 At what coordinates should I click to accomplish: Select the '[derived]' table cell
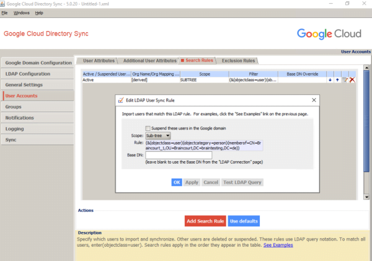pos(156,80)
